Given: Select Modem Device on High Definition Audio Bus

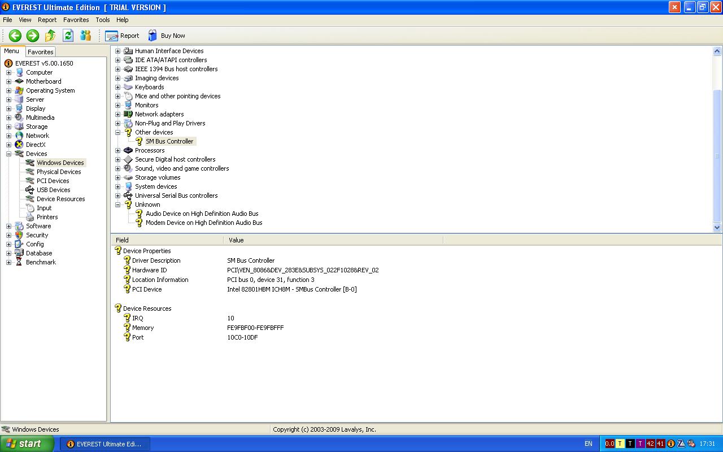Looking at the screenshot, I should click(x=204, y=223).
